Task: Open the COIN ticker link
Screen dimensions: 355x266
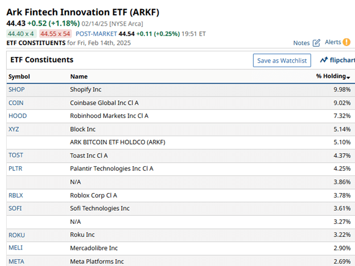Action: click(16, 103)
